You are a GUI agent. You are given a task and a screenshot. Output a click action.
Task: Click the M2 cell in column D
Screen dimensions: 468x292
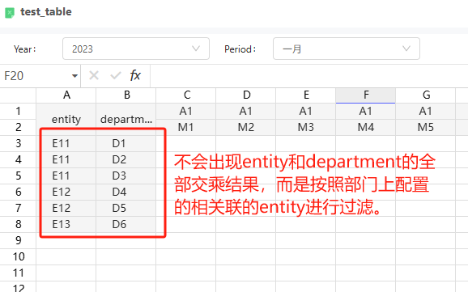[x=246, y=128]
